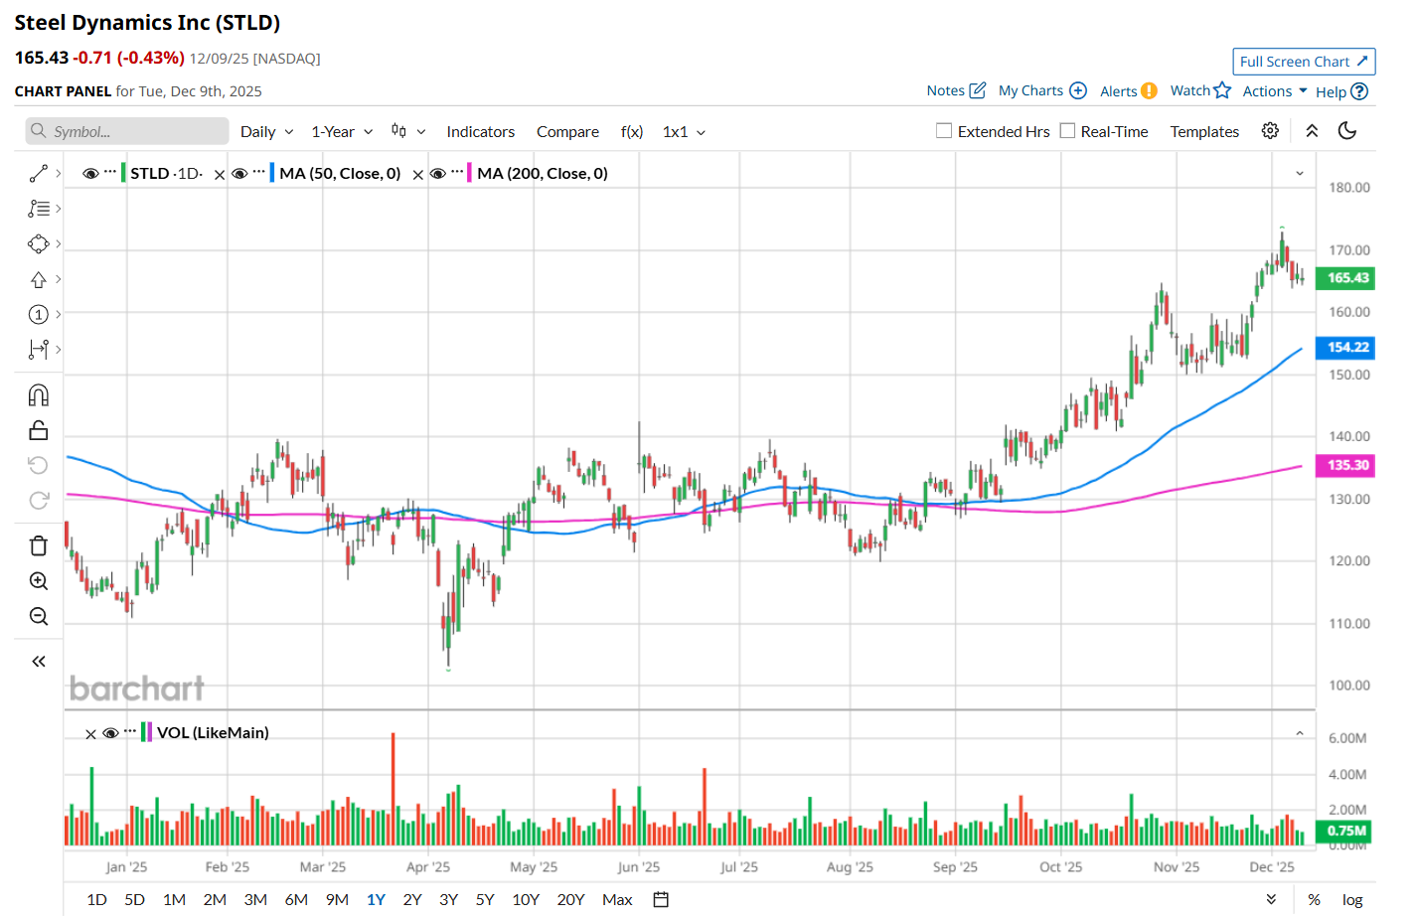Select the 6M time range

click(x=296, y=899)
